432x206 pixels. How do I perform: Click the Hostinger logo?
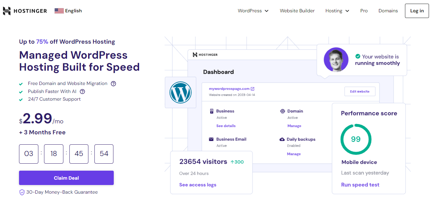pyautogui.click(x=25, y=10)
